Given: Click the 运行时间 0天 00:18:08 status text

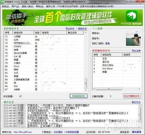Looking at the screenshot, I should click(x=98, y=132).
